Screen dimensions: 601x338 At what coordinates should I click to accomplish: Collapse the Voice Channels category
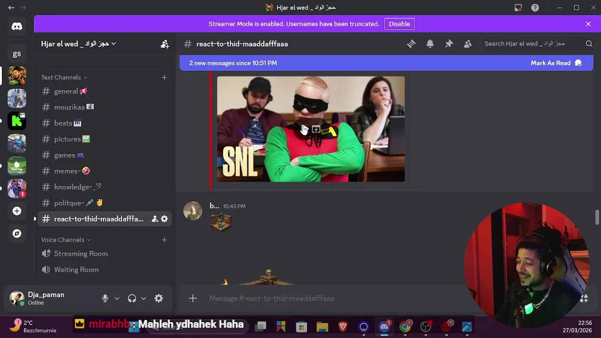coord(66,240)
